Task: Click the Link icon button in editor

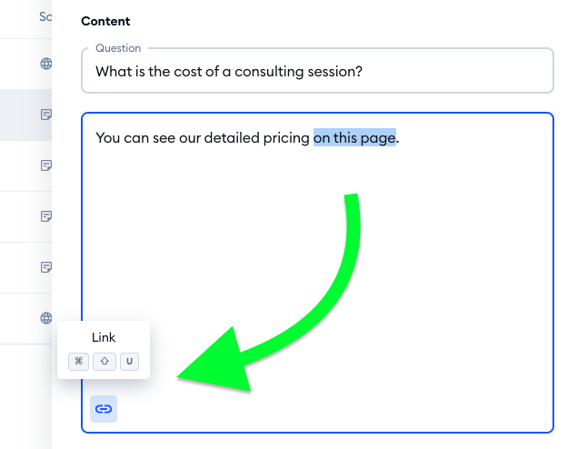Action: pos(104,409)
